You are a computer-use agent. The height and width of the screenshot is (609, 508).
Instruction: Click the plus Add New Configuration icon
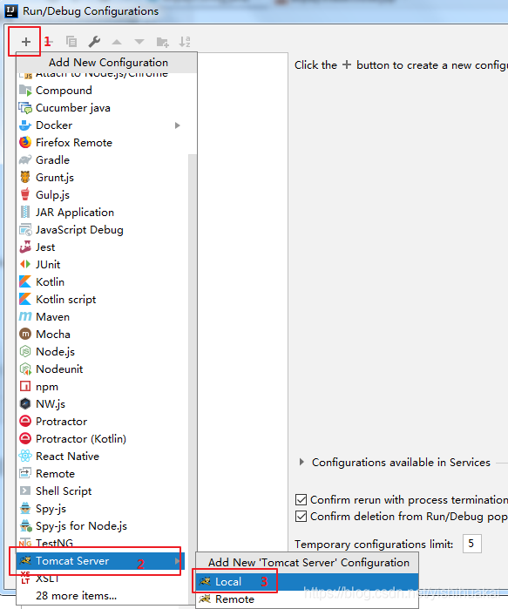pos(25,42)
